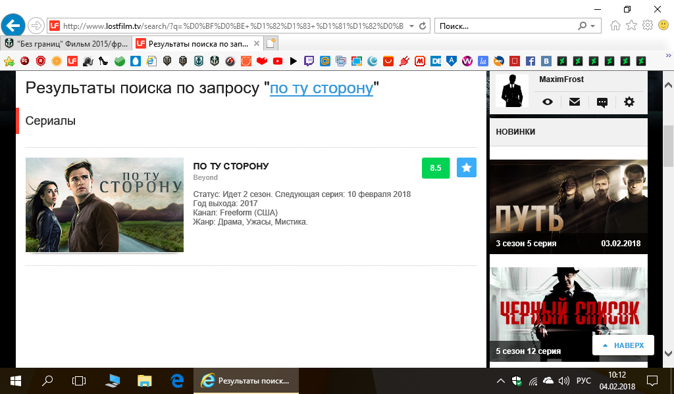Open a new tab button

271,44
